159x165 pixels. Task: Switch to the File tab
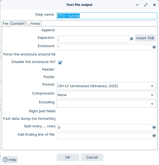tap(6, 24)
